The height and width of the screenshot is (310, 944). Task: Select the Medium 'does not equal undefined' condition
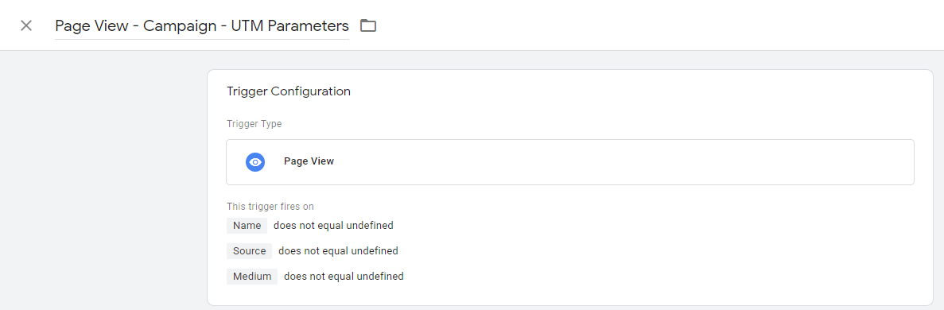[344, 277]
